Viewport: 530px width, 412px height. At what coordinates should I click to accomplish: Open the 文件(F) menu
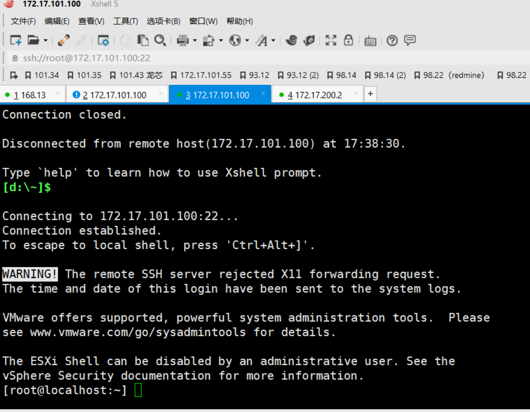pos(23,21)
